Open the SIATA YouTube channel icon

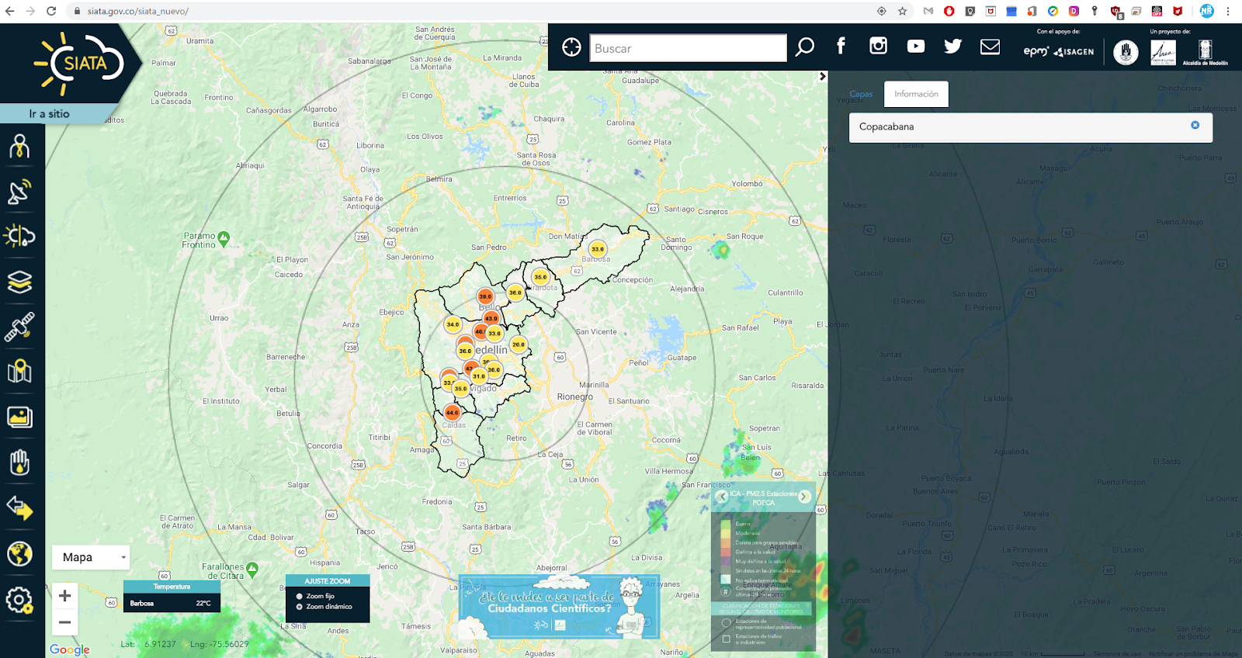pyautogui.click(x=916, y=47)
